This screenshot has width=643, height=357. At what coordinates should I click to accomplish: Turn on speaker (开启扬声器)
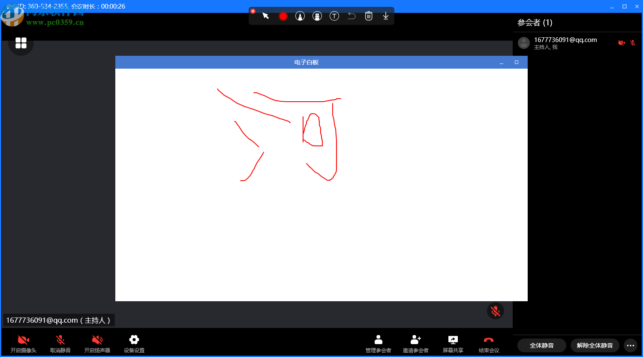pos(97,344)
